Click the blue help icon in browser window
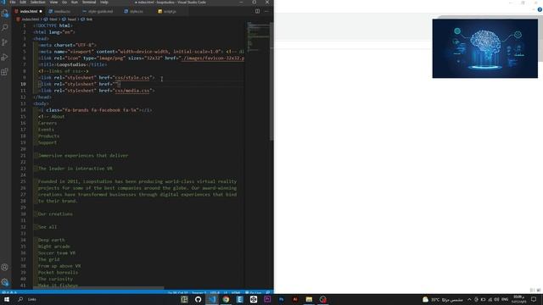543x305 pixels. (540, 9)
